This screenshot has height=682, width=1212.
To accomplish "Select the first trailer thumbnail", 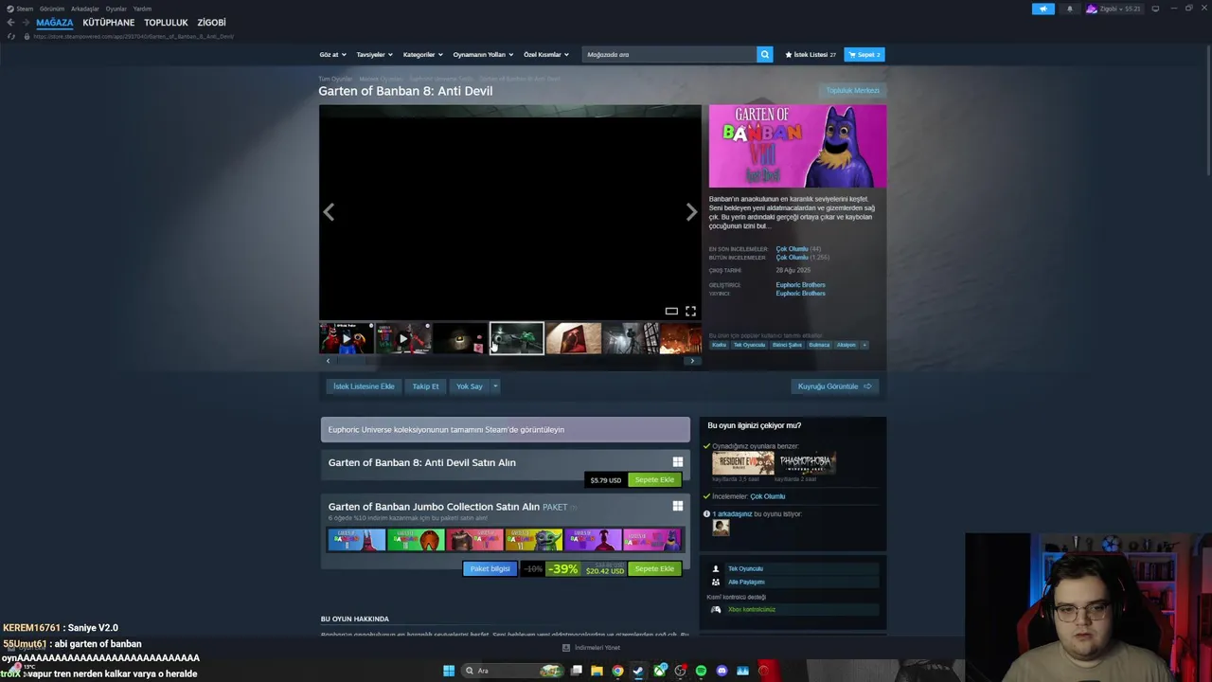I will coord(347,338).
